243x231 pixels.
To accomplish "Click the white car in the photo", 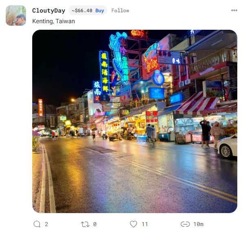I will pyautogui.click(x=227, y=146).
